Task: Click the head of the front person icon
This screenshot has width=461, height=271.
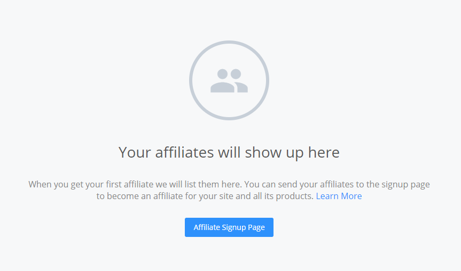Action: click(223, 74)
